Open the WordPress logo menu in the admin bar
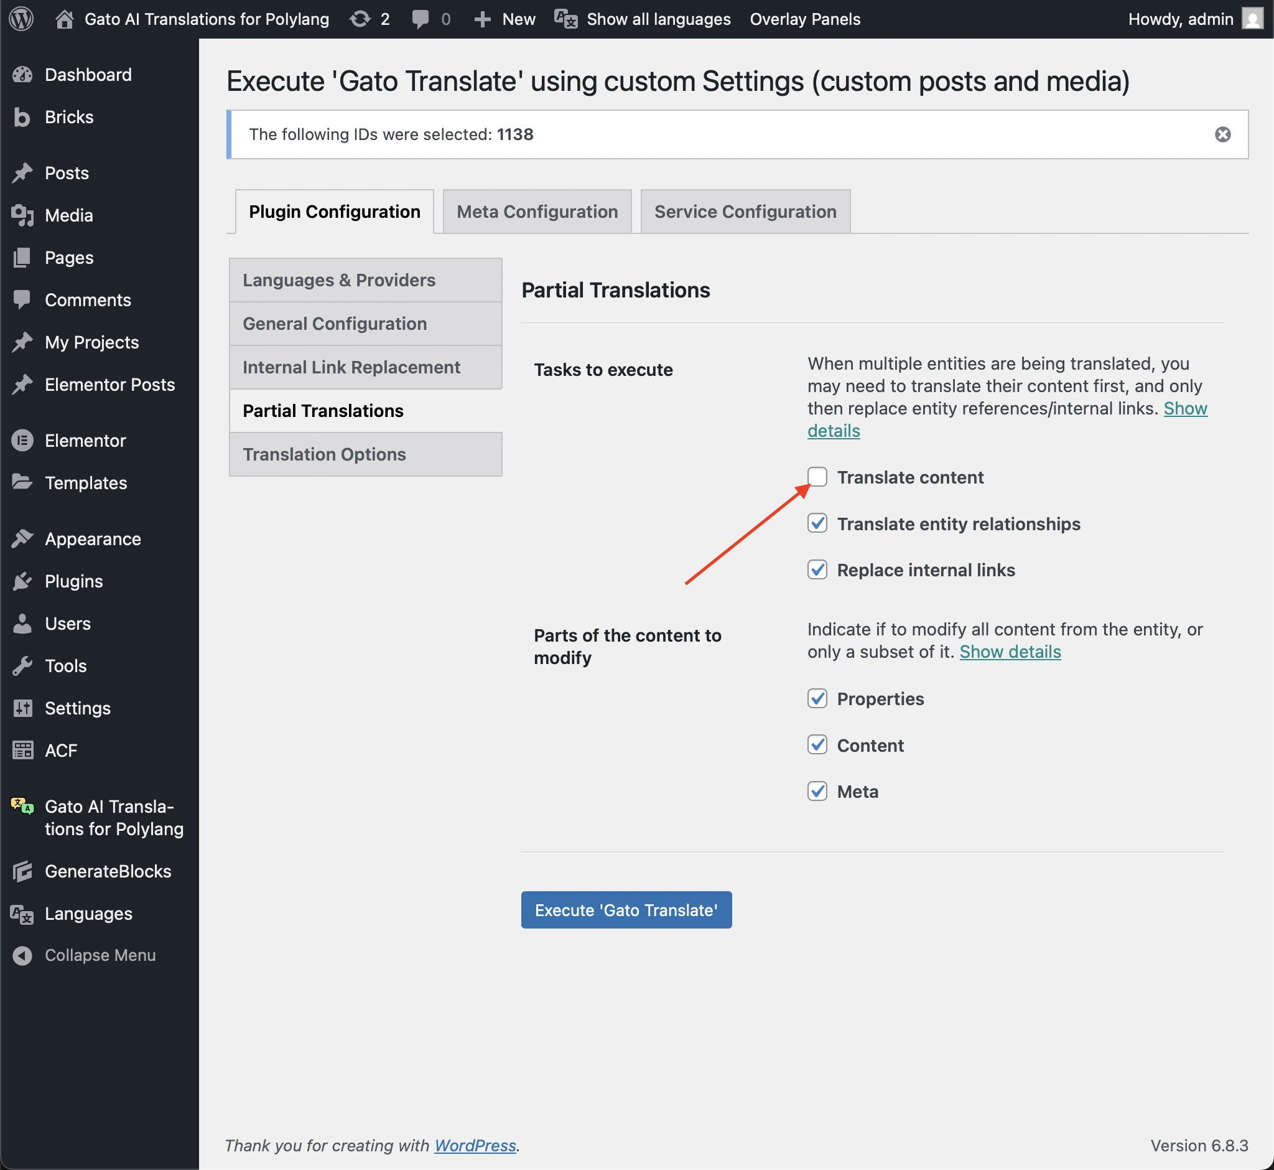Viewport: 1274px width, 1170px height. 21,19
